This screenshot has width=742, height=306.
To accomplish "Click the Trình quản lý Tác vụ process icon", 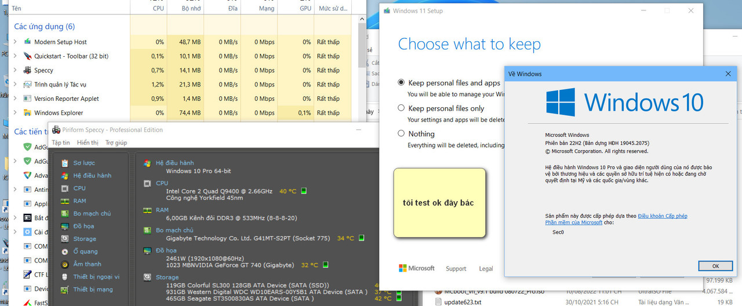I will tap(27, 85).
